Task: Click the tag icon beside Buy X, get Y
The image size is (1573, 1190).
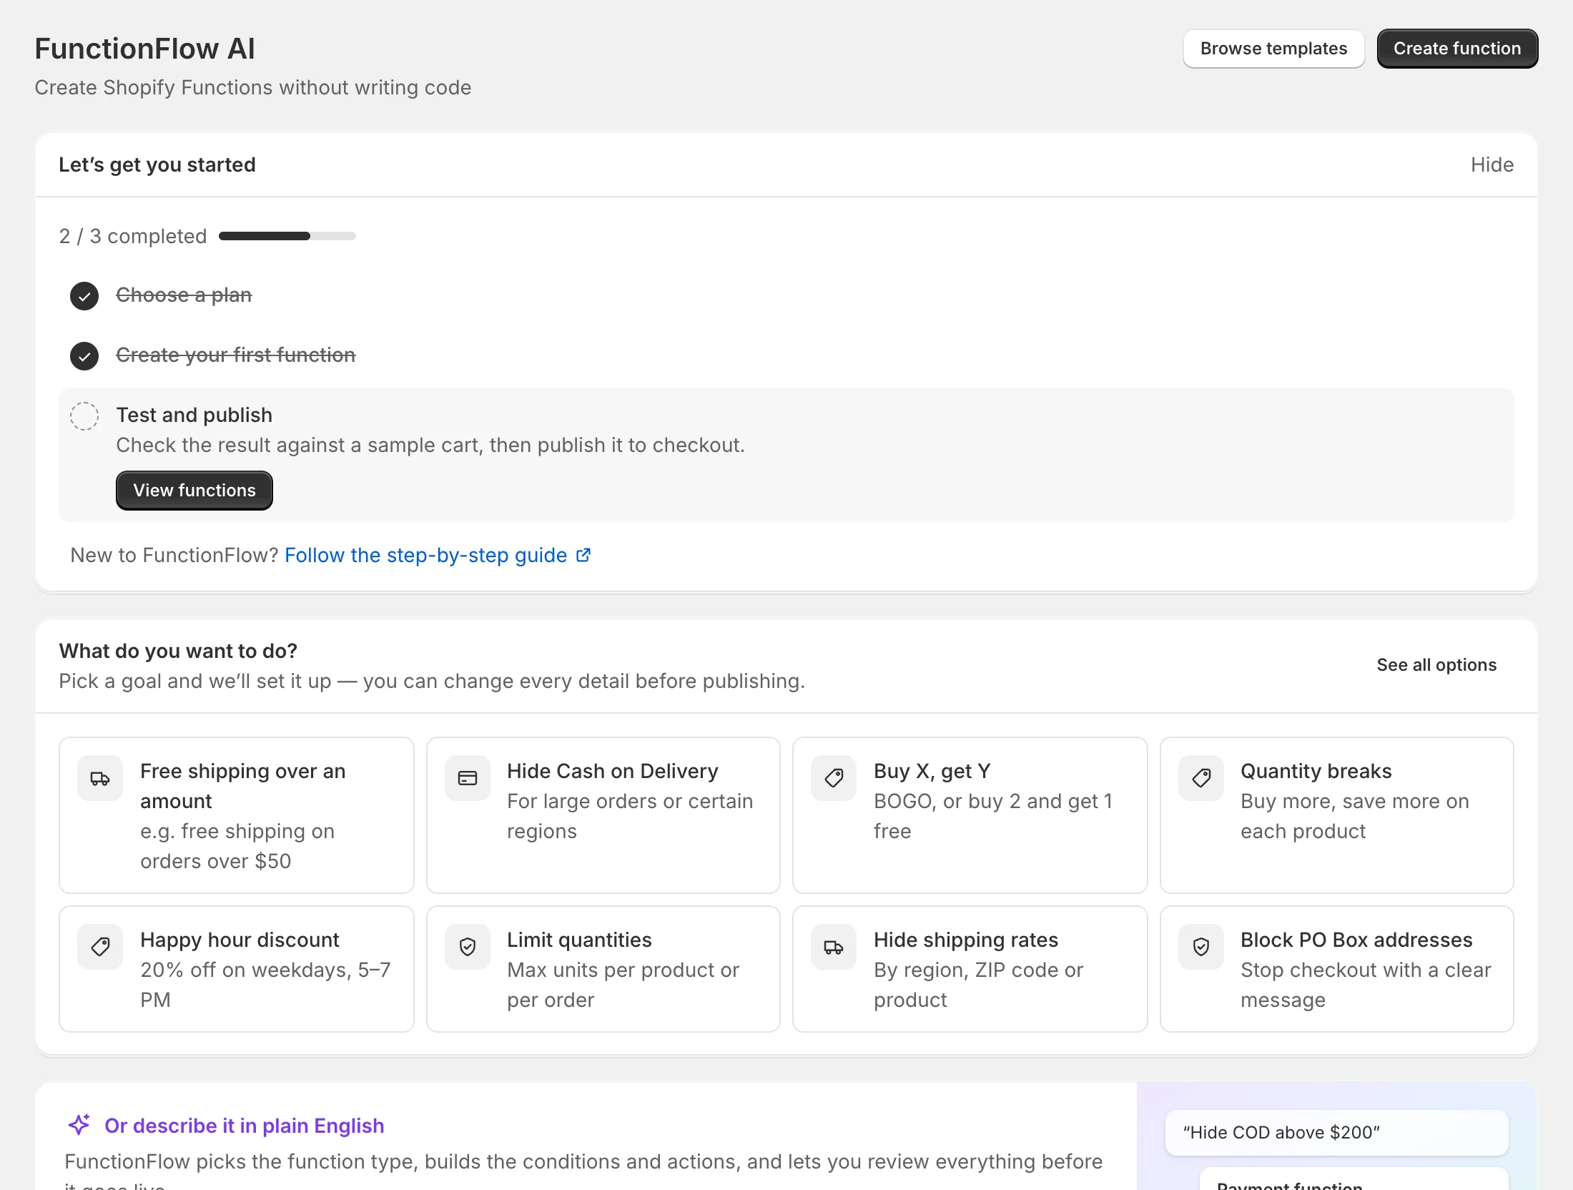Action: pyautogui.click(x=834, y=778)
